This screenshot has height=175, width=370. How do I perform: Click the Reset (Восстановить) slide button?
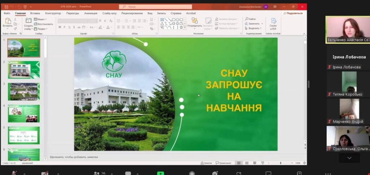(x=44, y=24)
